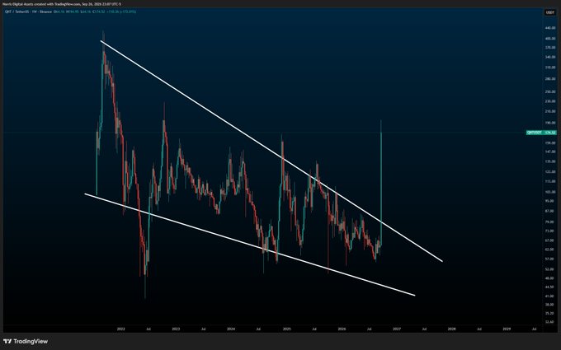Image resolution: width=561 pixels, height=350 pixels.
Task: Click the 147.00 price axis label
Action: coord(550,152)
